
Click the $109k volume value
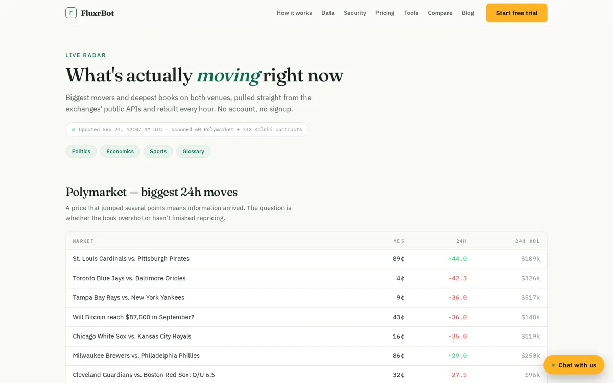click(x=530, y=259)
